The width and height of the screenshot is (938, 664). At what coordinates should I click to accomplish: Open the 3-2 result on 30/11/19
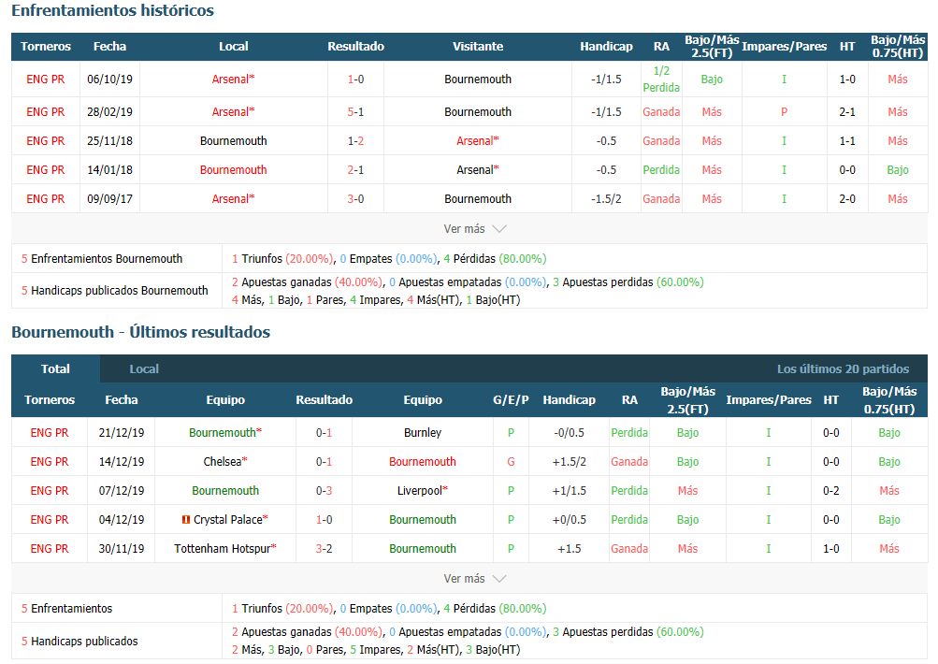pos(325,549)
